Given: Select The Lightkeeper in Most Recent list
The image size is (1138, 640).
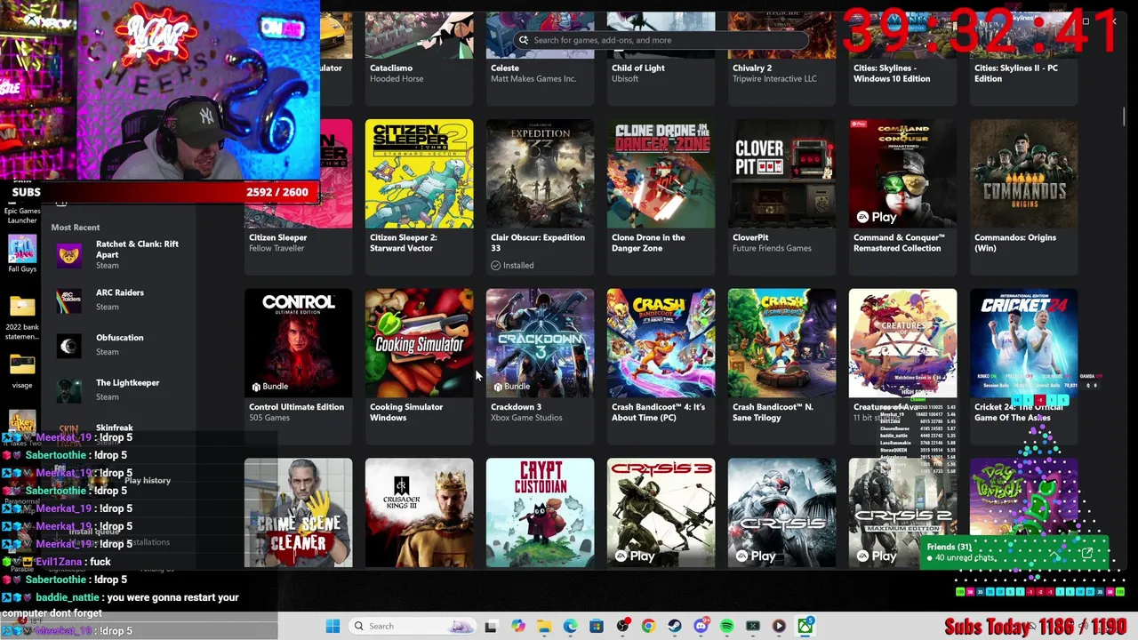Looking at the screenshot, I should [118, 390].
